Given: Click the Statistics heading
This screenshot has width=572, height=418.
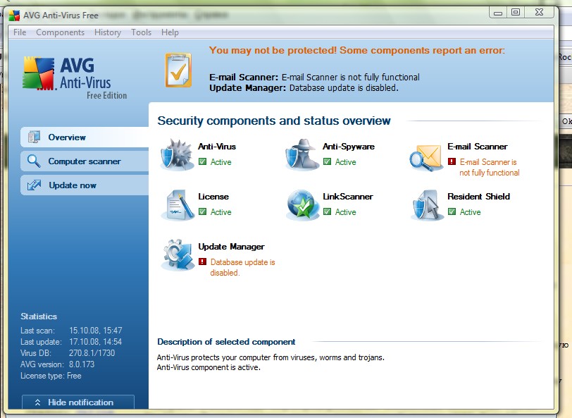Looking at the screenshot, I should [x=39, y=316].
